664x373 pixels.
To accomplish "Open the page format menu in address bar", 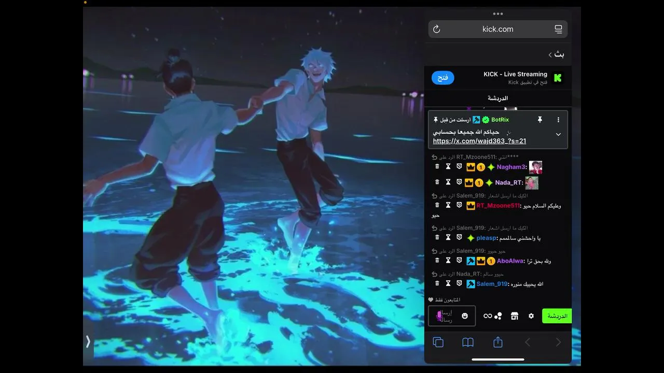I will coord(558,29).
